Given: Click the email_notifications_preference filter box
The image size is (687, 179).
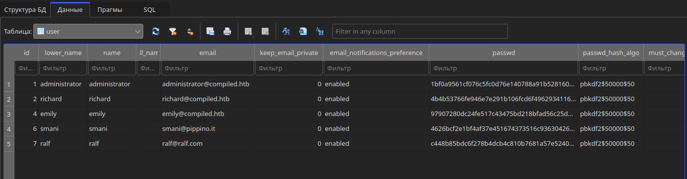Looking at the screenshot, I should [376, 68].
